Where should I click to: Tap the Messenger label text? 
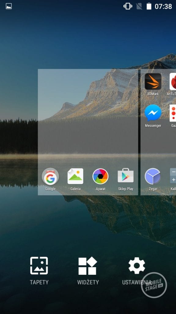click(153, 125)
